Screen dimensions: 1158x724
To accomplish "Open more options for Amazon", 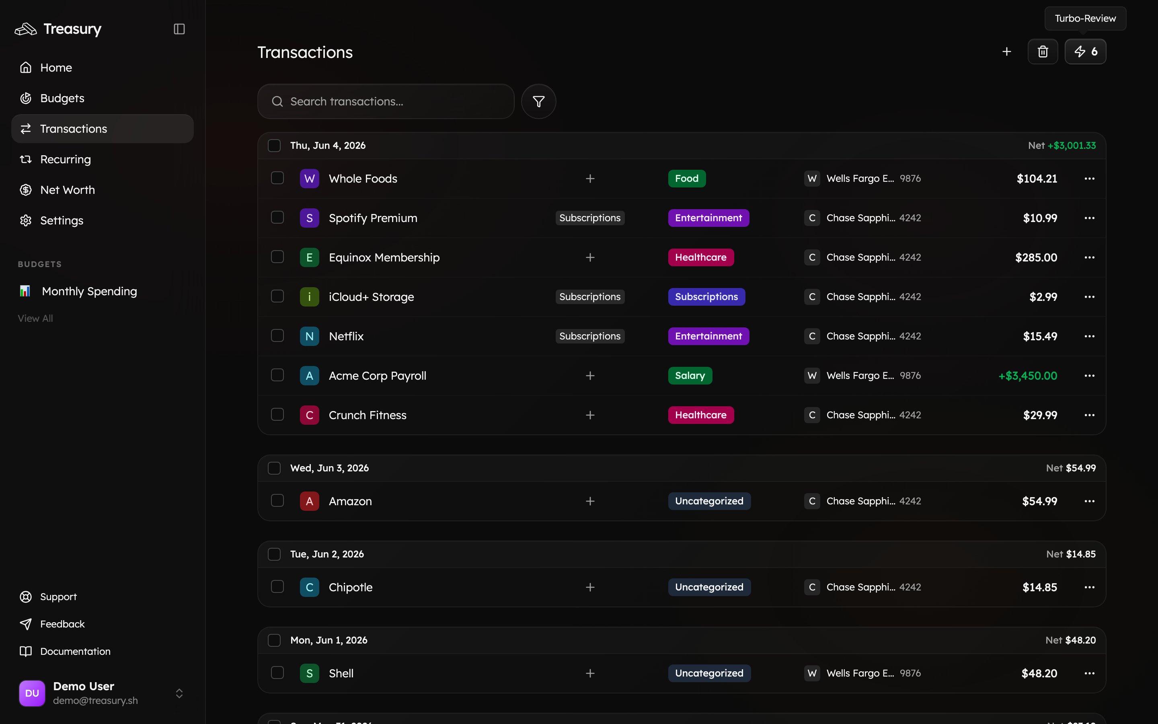I will (1090, 501).
